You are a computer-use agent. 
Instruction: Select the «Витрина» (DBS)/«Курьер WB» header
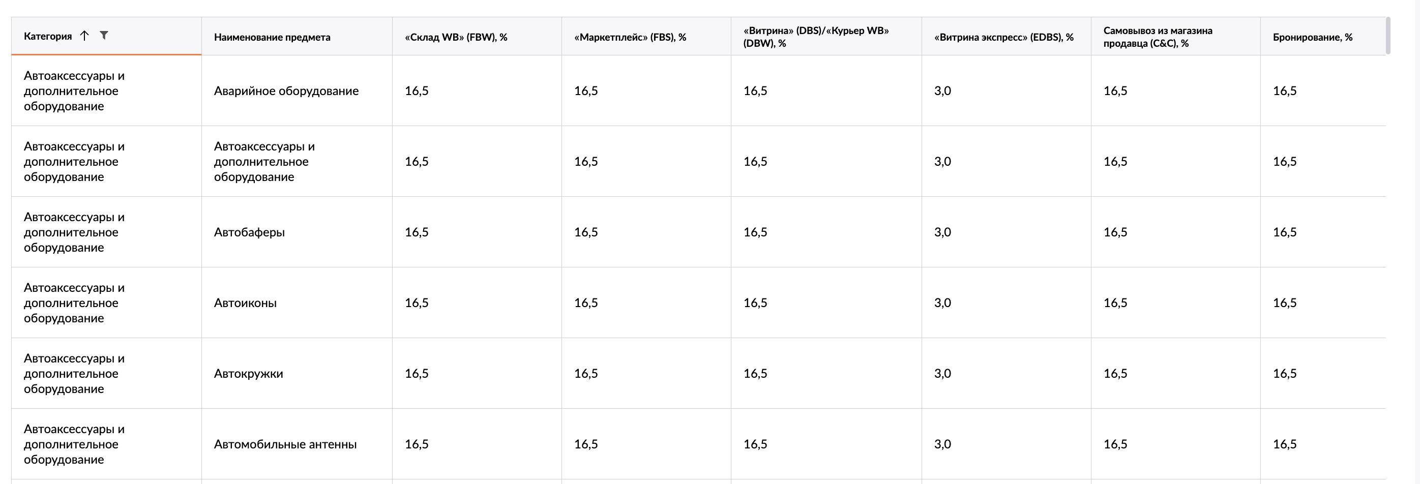816,37
